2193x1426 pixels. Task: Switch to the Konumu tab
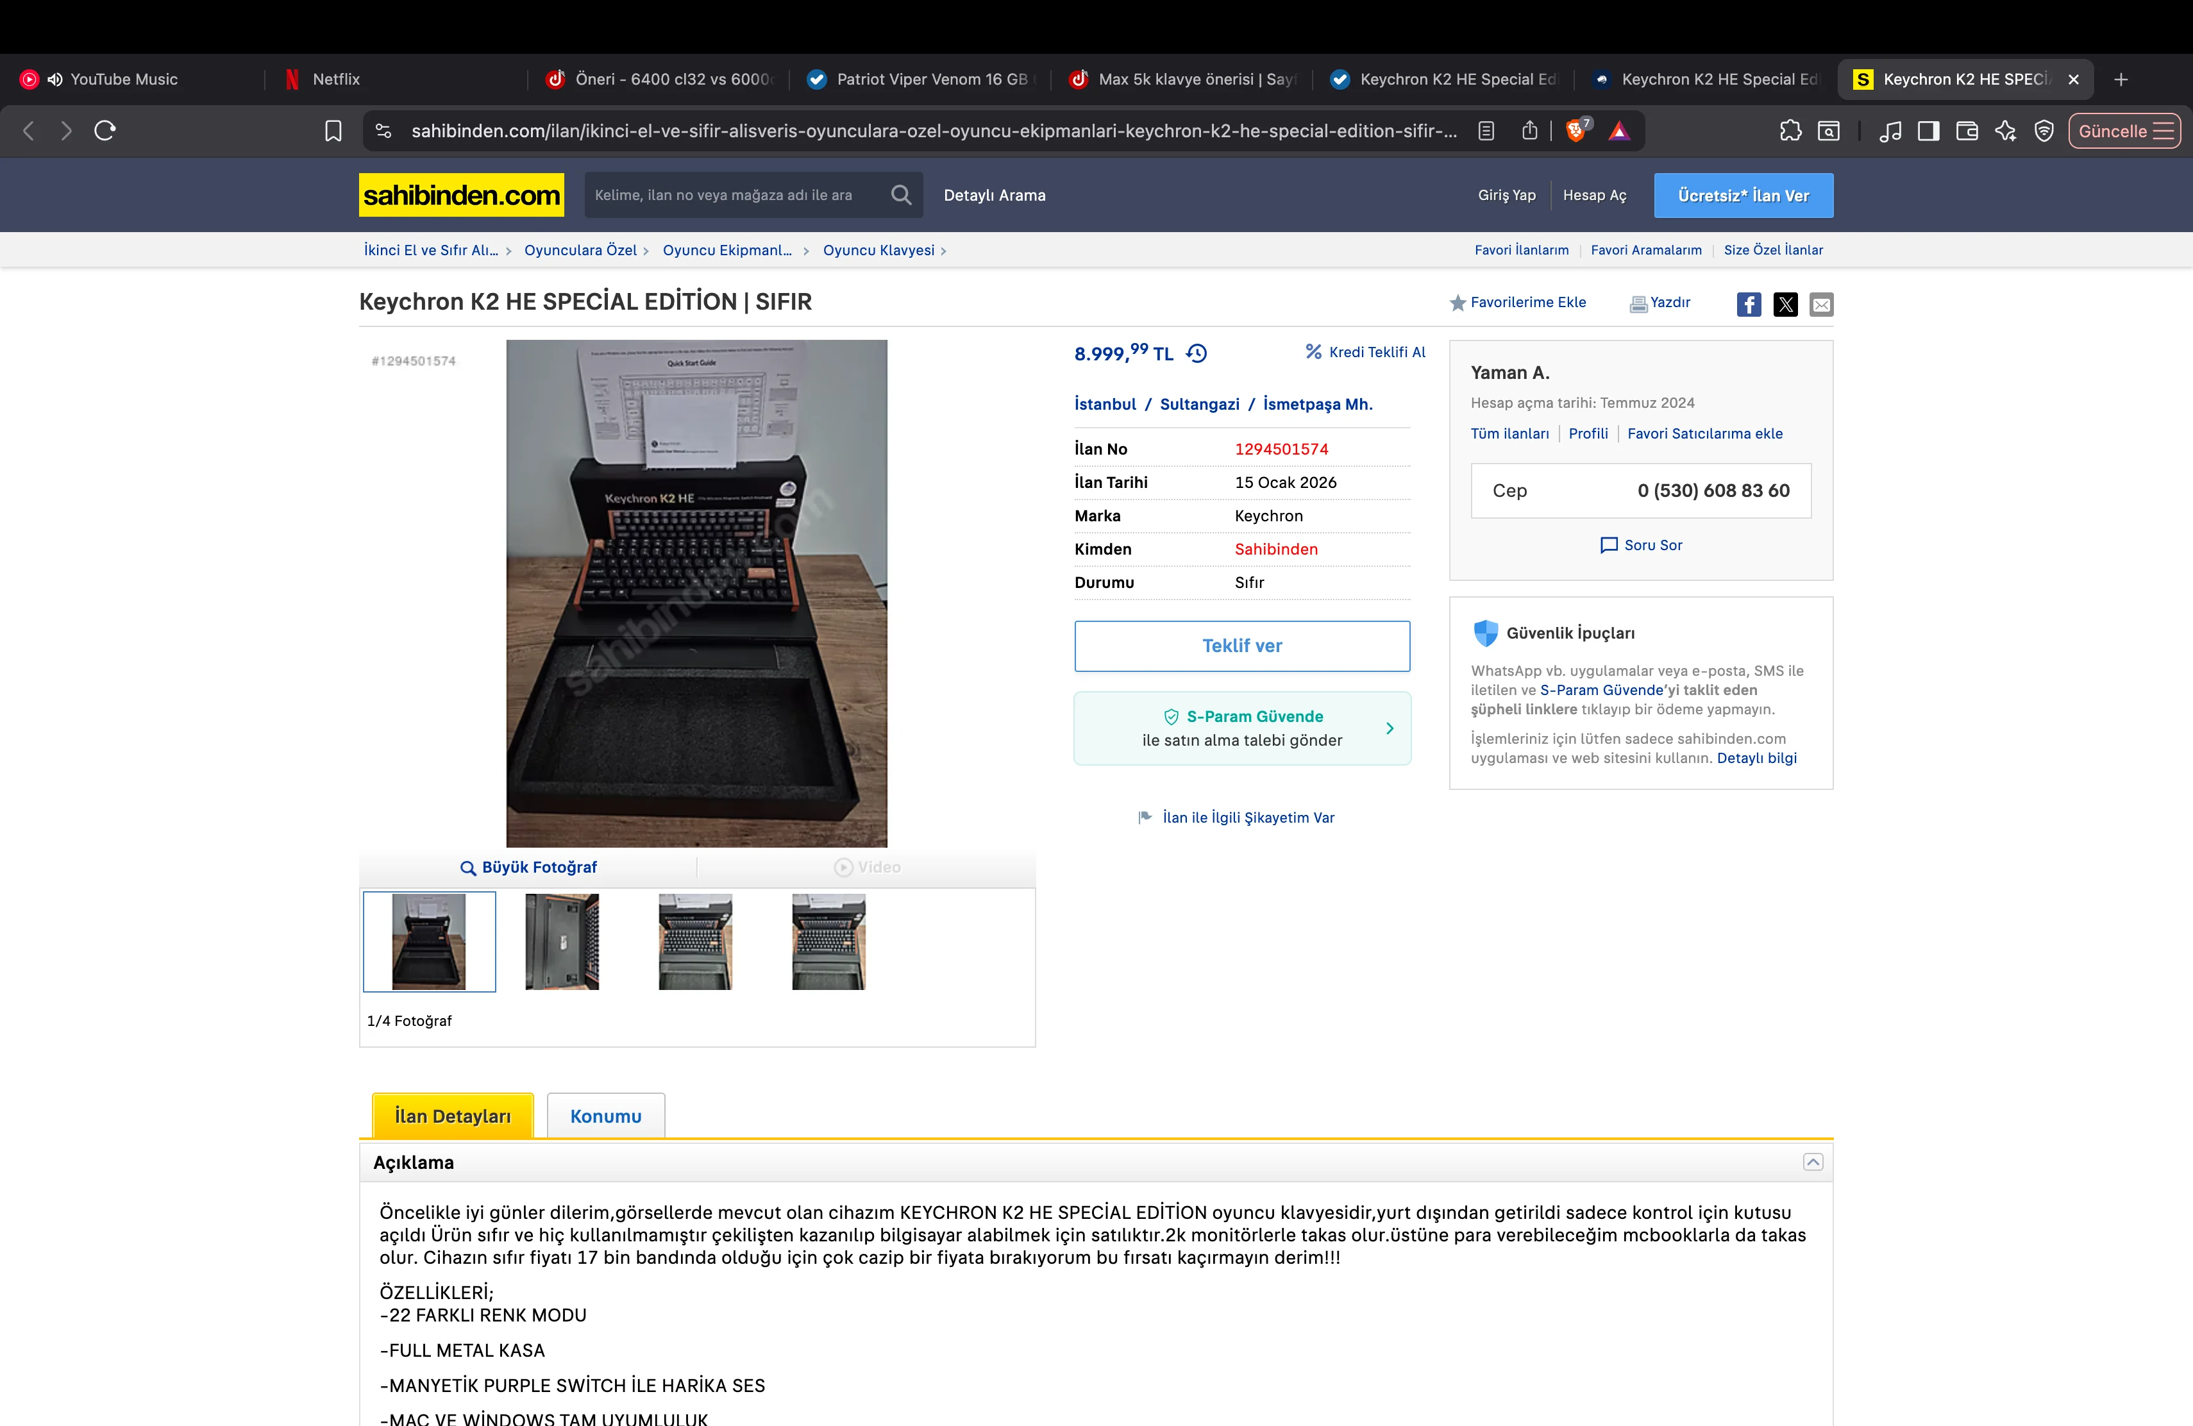pyautogui.click(x=605, y=1116)
